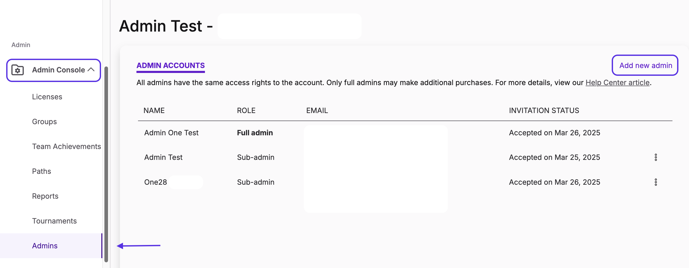The width and height of the screenshot is (689, 268).
Task: Go to Licenses in sidebar
Action: [47, 97]
